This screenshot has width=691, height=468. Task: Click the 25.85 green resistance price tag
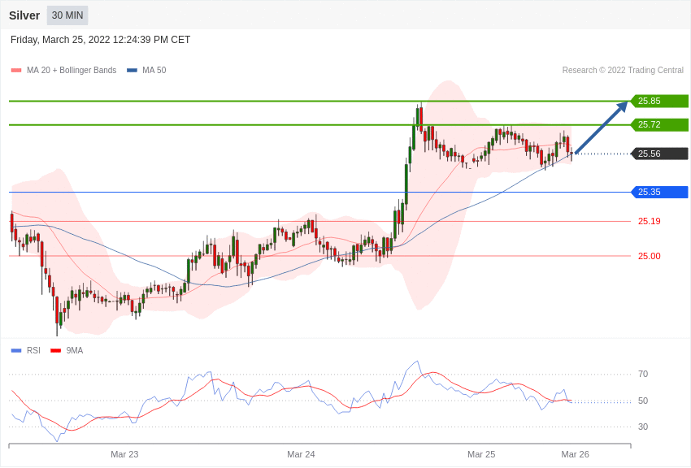pyautogui.click(x=660, y=101)
